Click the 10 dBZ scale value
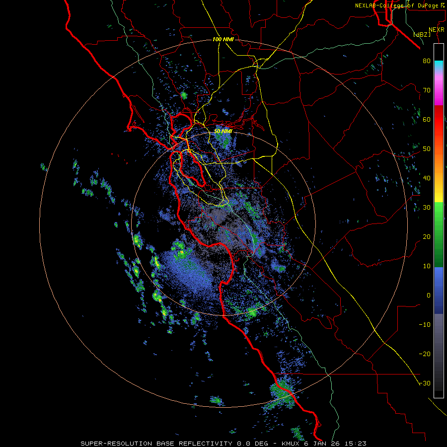Screen dimensions: 447x447 427,266
